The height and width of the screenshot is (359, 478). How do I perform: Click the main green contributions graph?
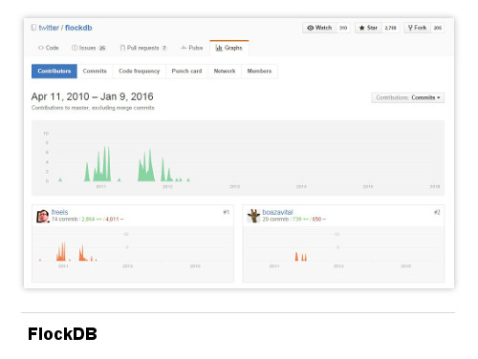coord(238,158)
